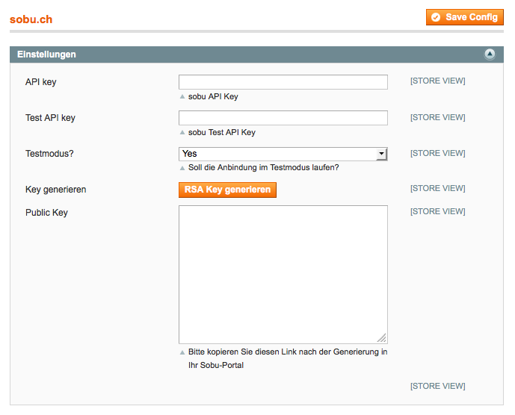Collapse the Einstellungen section arrow icon
The width and height of the screenshot is (515, 415).
pos(490,54)
